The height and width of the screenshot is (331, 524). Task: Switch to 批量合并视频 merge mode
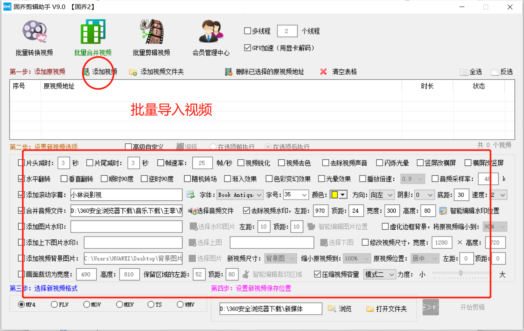click(x=92, y=37)
